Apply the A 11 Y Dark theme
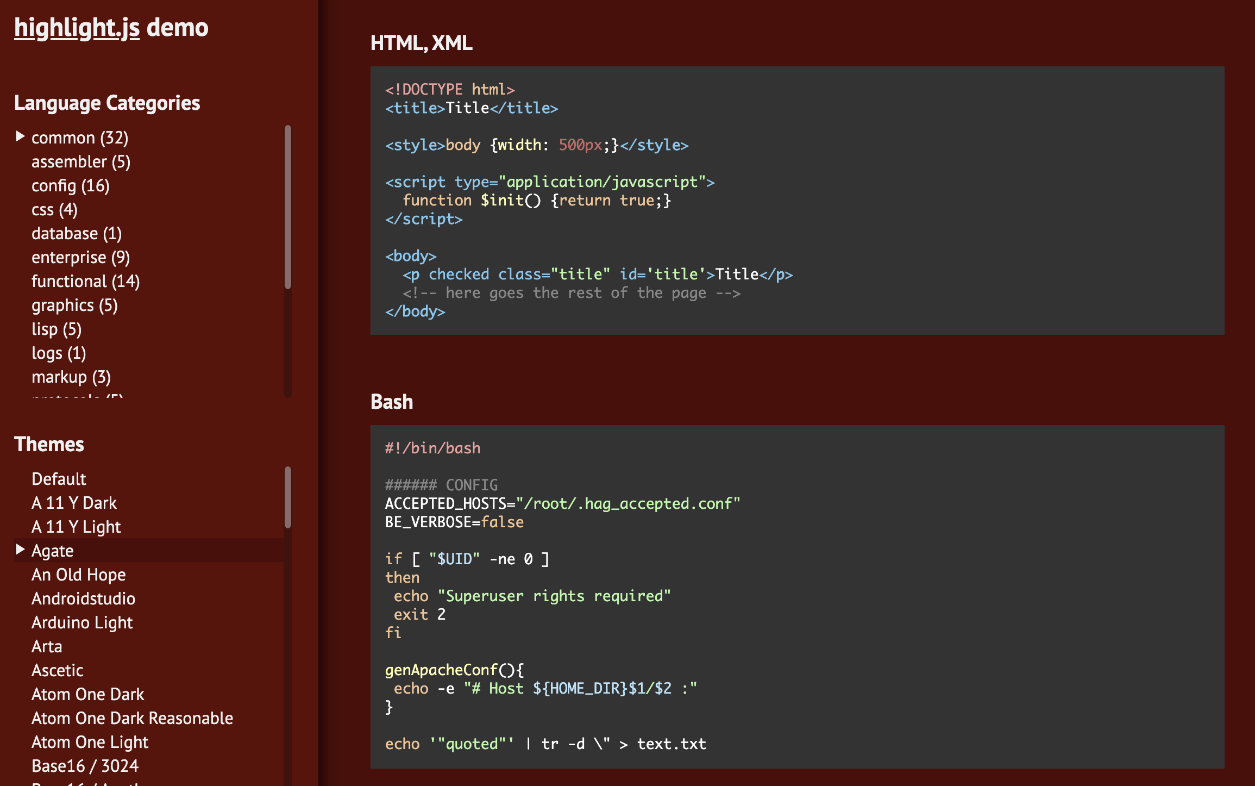The width and height of the screenshot is (1255, 786). coord(74,503)
